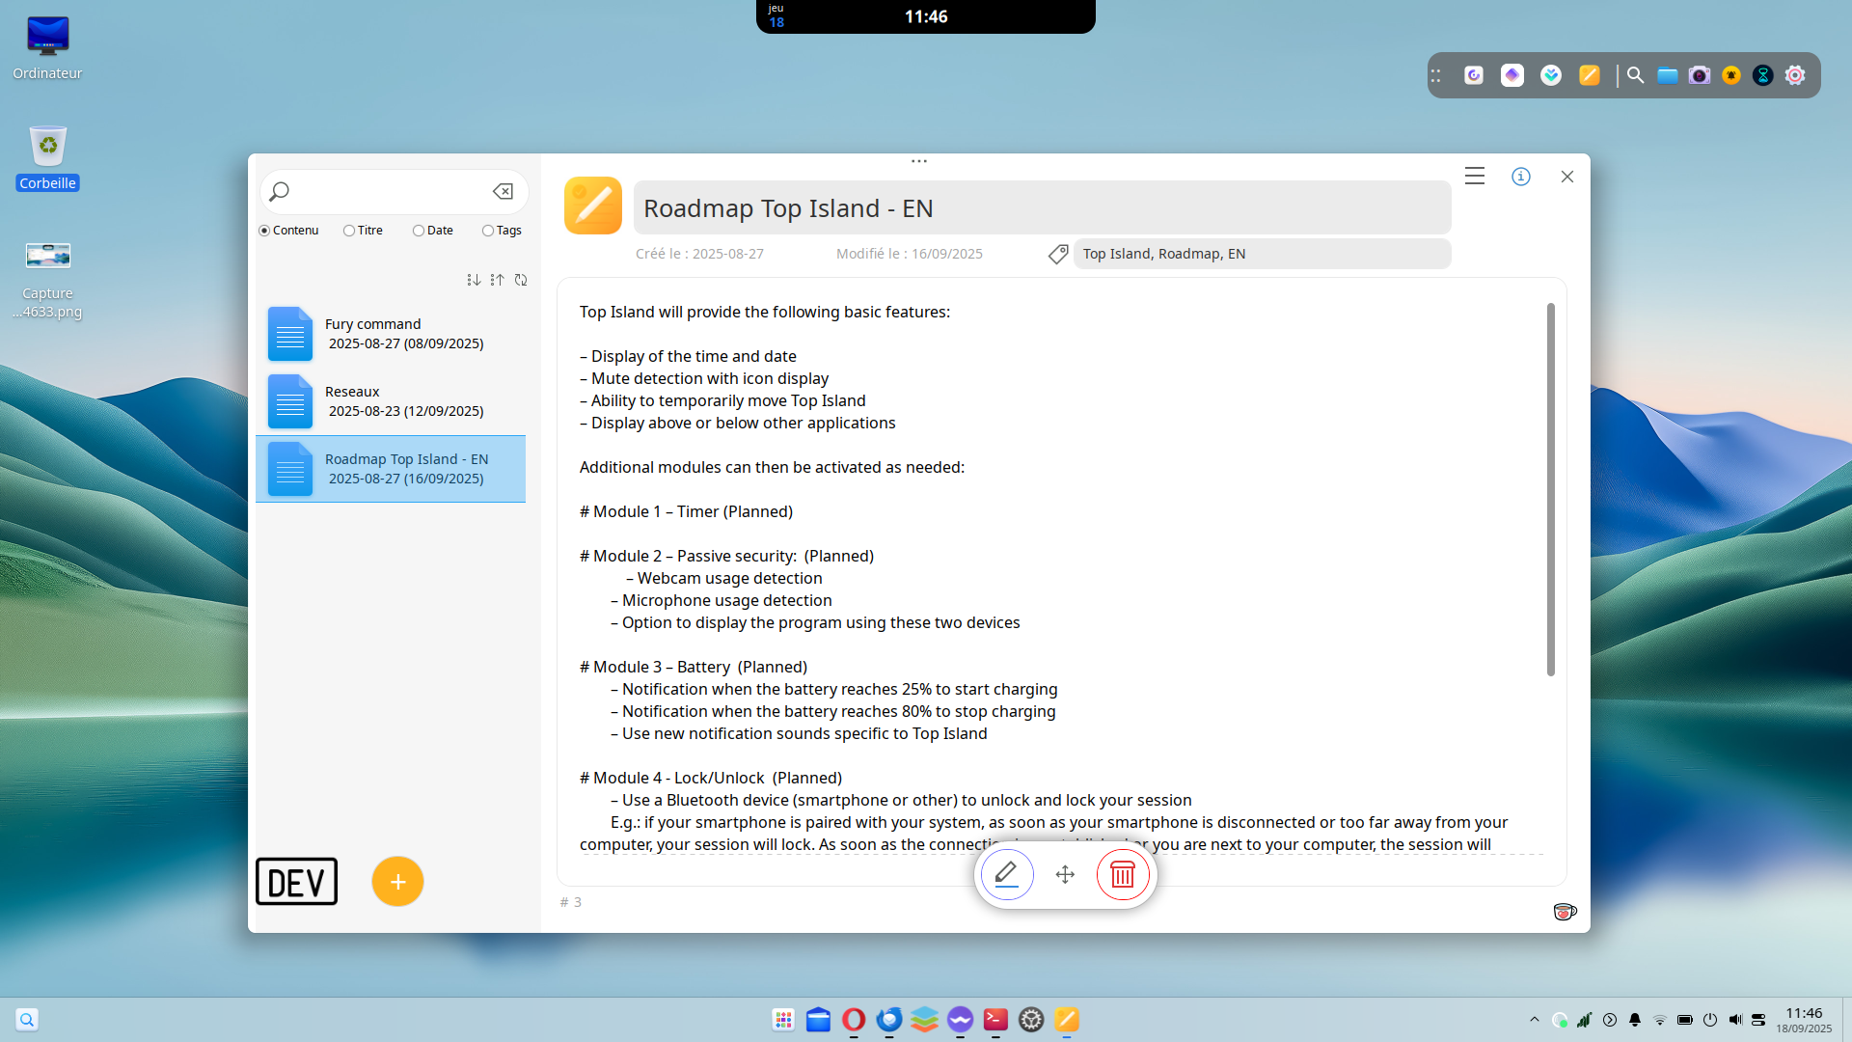Click the note content scrollbar
Viewport: 1852px width, 1042px height.
point(1551,489)
